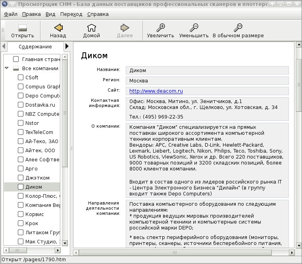Open the Вид menu
Image resolution: width=302 pixels, height=264 pixels.
[50, 14]
